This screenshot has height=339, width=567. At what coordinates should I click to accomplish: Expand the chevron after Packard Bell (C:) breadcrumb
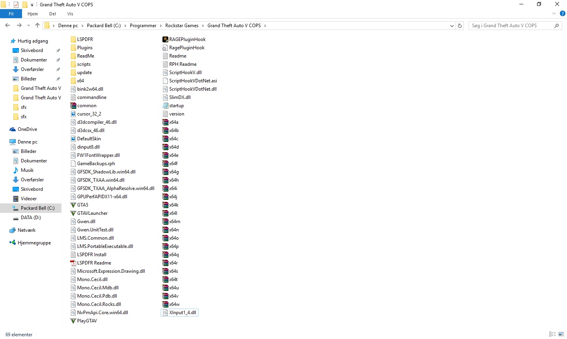125,26
